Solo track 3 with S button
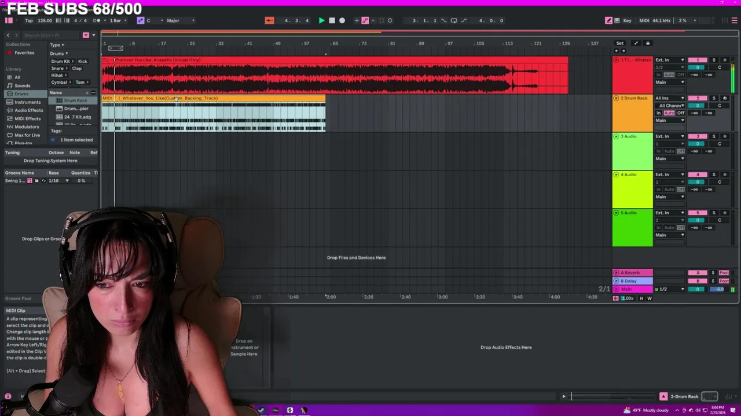Viewport: 741px width, 416px height. coord(714,136)
